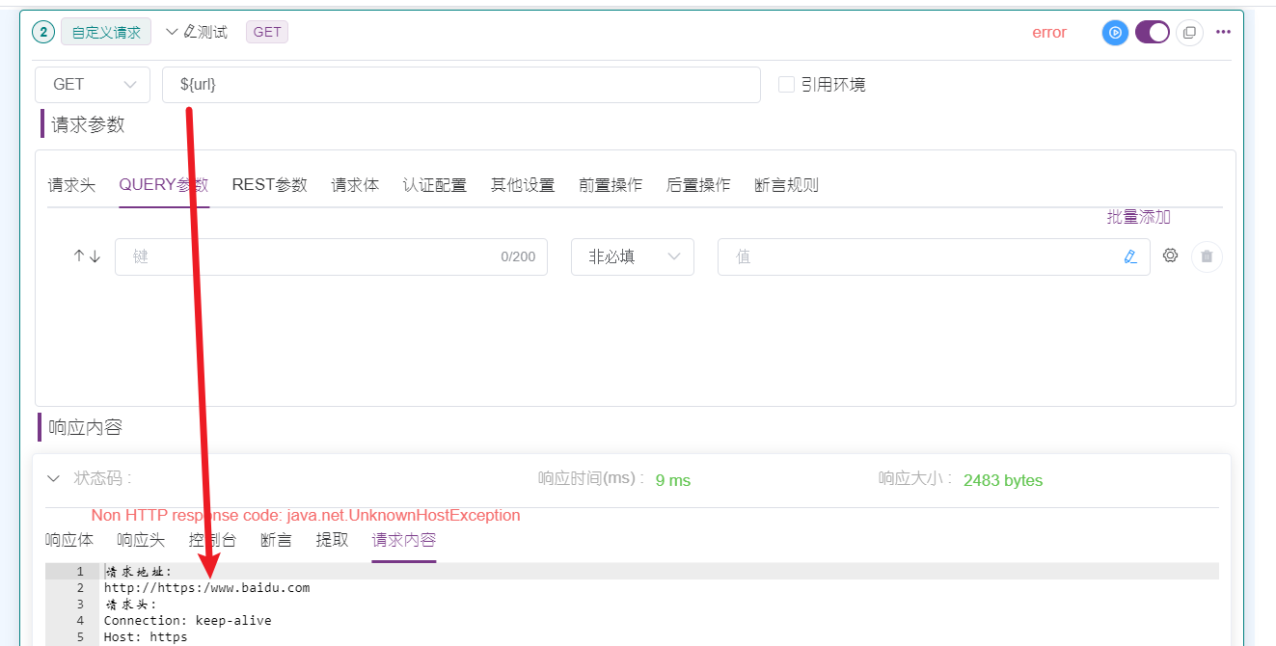The height and width of the screenshot is (646, 1276).
Task: Click the 9 ms response time value
Action: 673,480
